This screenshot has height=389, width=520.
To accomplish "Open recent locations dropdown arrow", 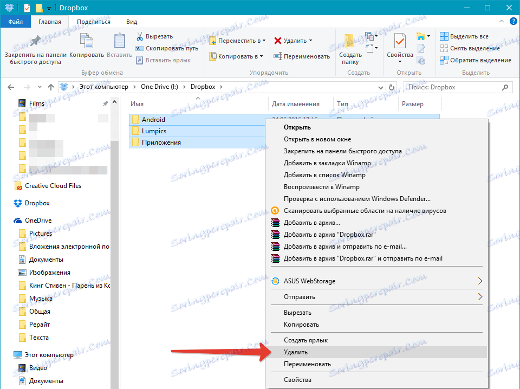I will point(40,87).
